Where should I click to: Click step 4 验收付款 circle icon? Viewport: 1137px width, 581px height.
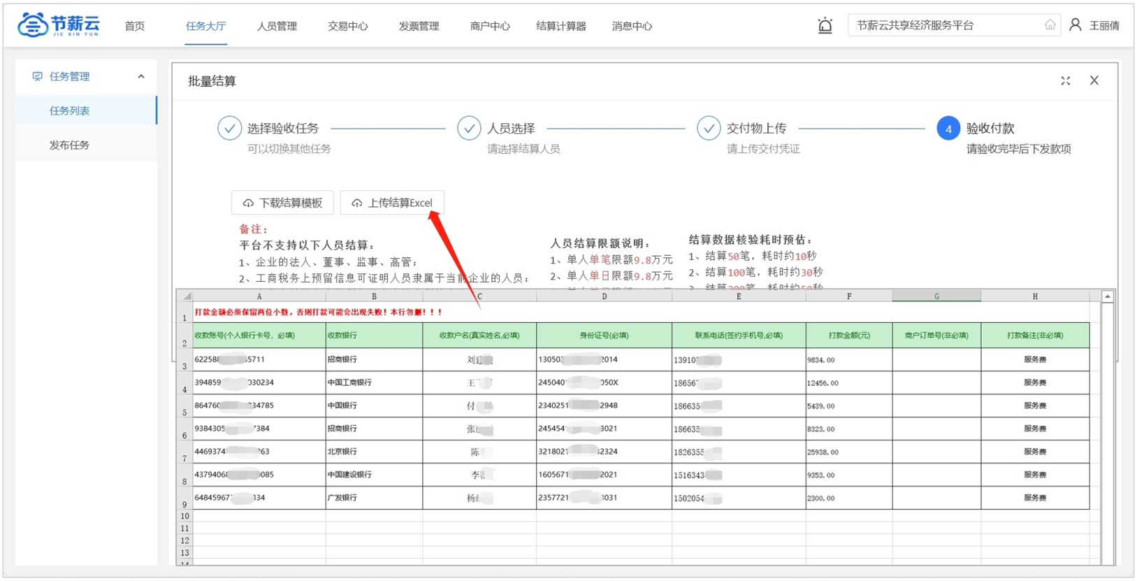pos(948,129)
